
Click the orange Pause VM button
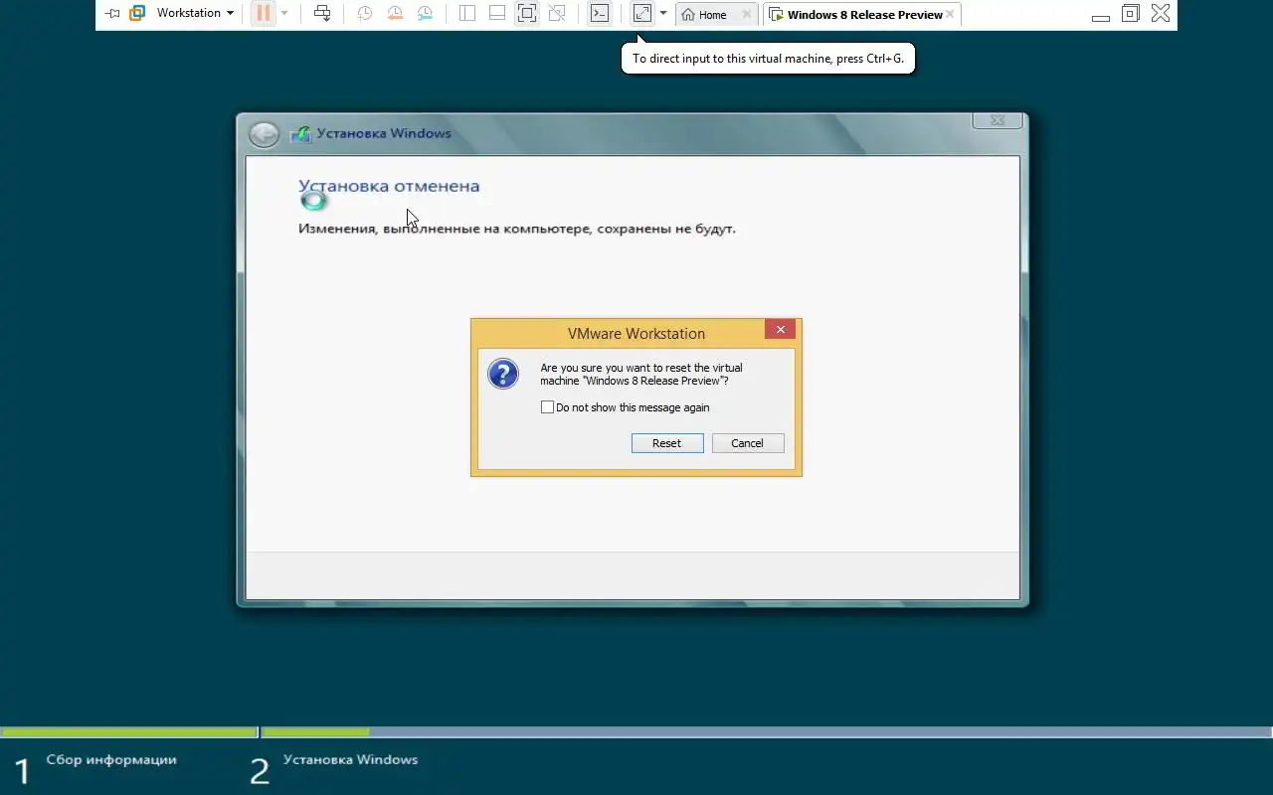tap(263, 14)
